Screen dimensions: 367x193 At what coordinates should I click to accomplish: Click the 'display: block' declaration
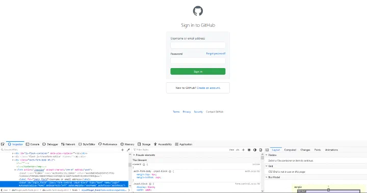click(x=146, y=187)
